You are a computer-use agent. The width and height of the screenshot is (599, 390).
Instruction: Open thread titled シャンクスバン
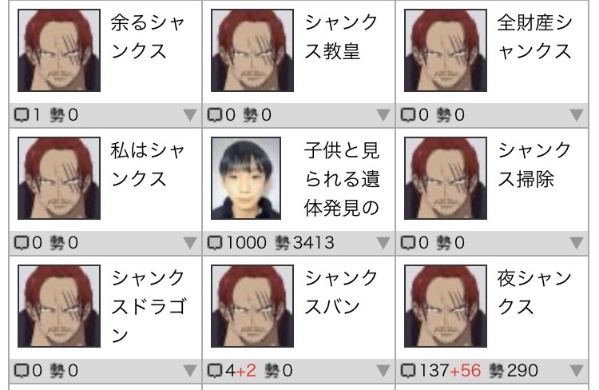(341, 292)
